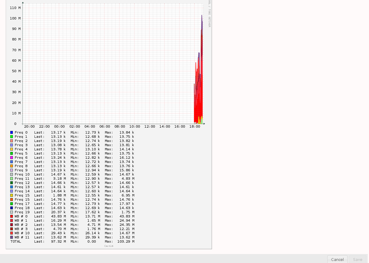Click the dark green Freq 12 legend swatch
This screenshot has height=263, width=369.
(12, 182)
